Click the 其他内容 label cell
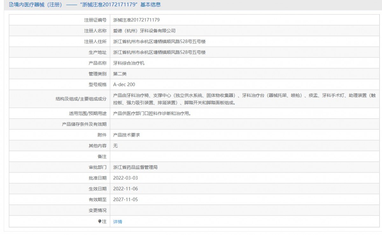This screenshot has width=382, height=235. [60, 146]
